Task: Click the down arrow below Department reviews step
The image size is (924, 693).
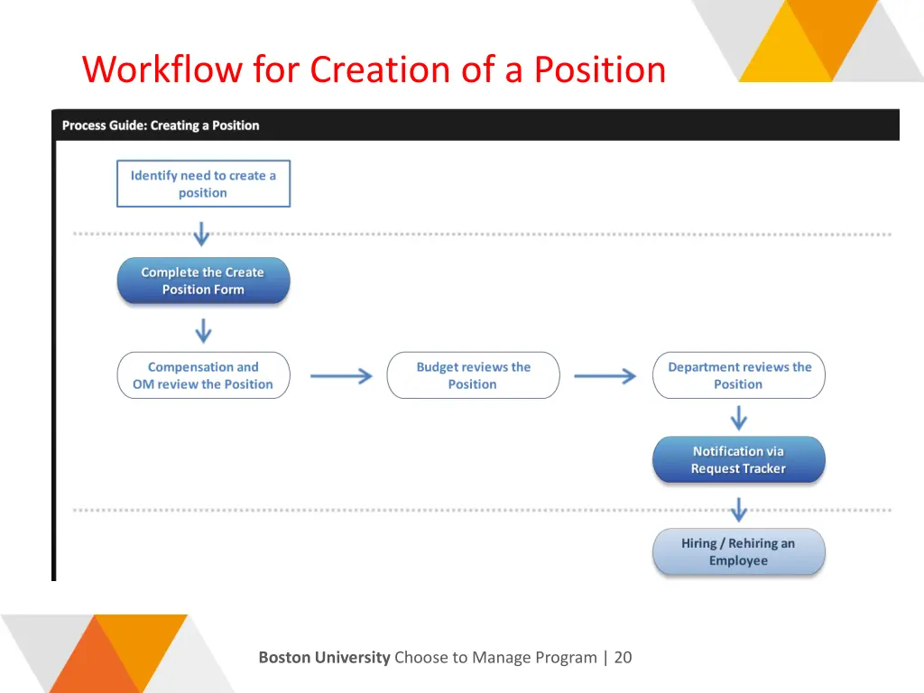Action: [x=739, y=418]
